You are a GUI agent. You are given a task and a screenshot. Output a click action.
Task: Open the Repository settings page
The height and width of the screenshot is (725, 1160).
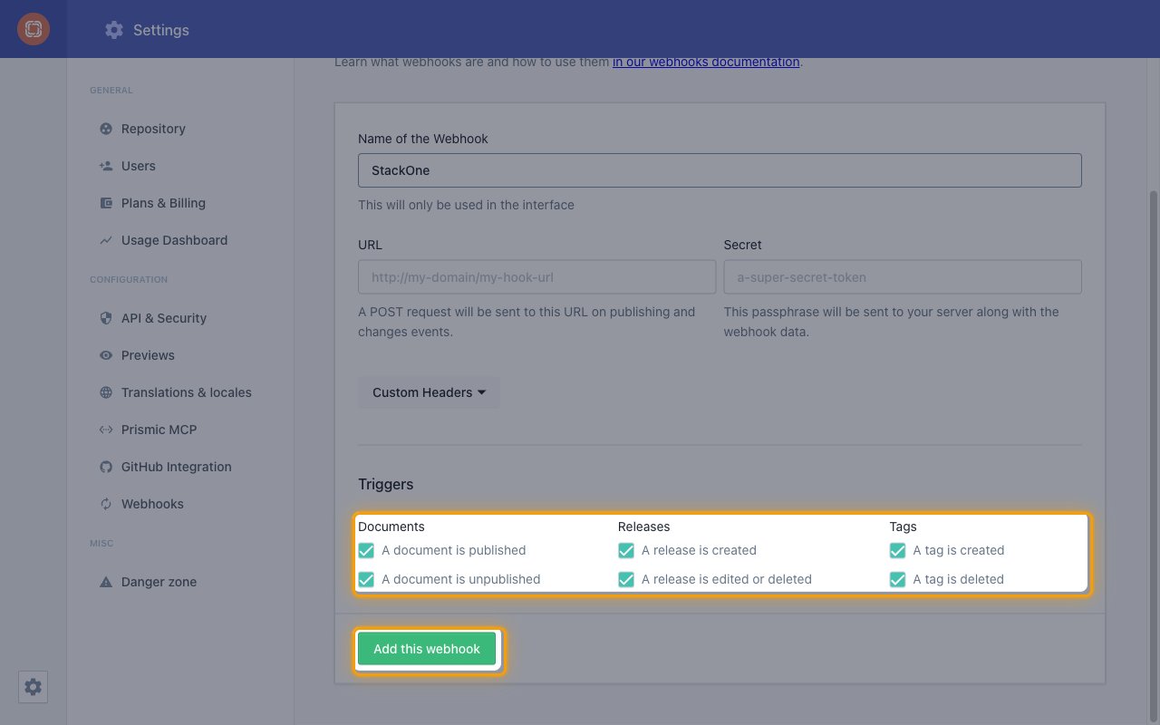coord(153,129)
